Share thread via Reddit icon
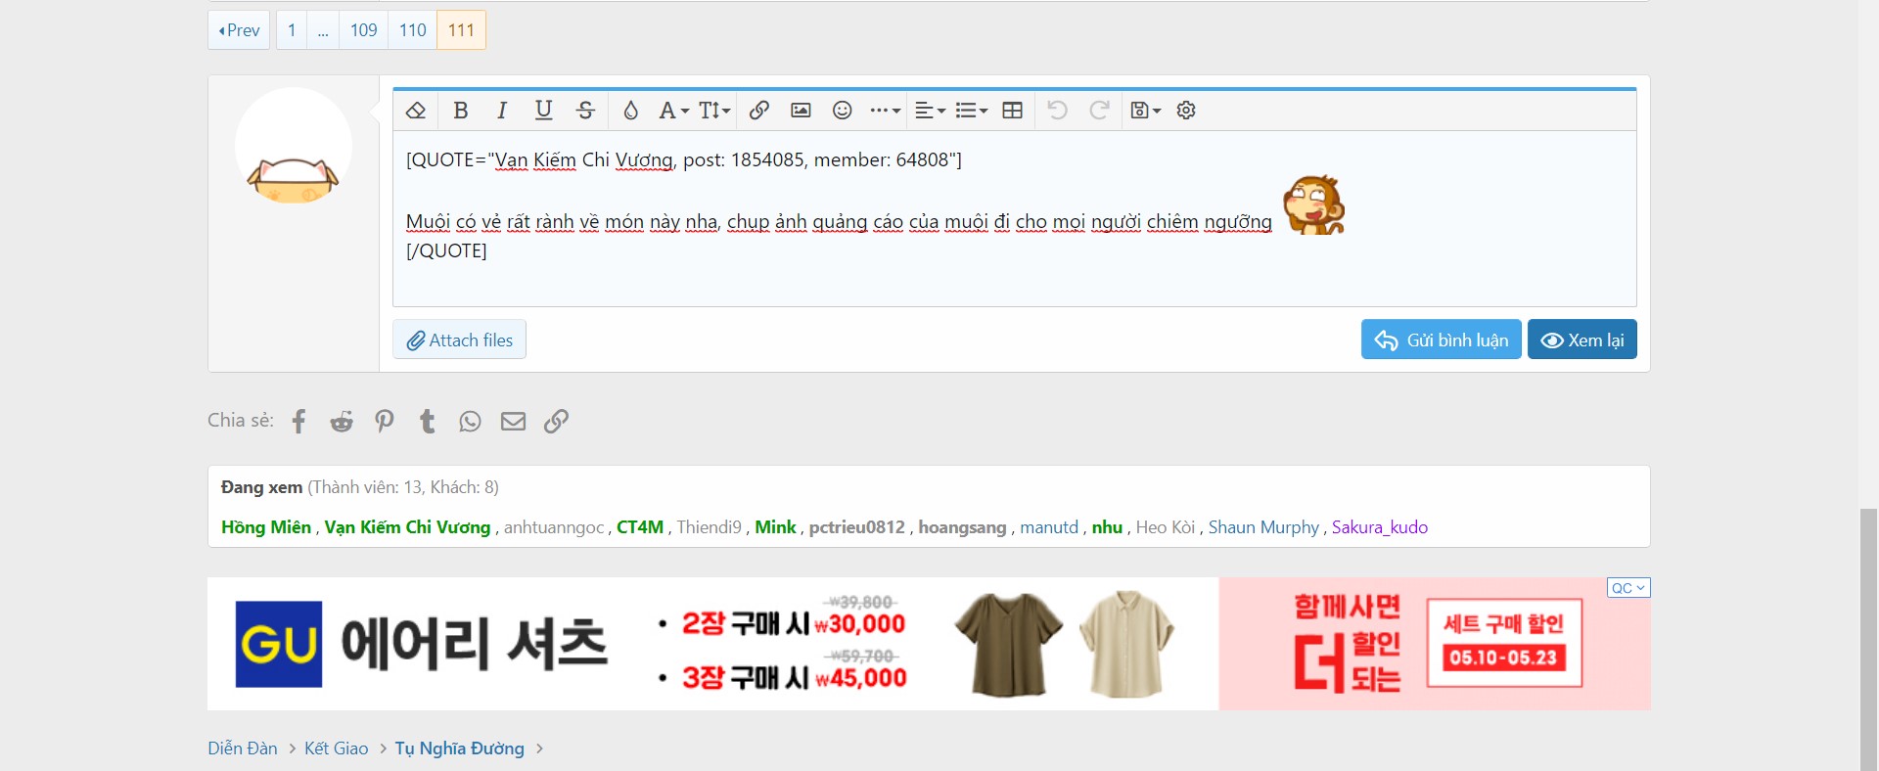The width and height of the screenshot is (1879, 771). (342, 421)
